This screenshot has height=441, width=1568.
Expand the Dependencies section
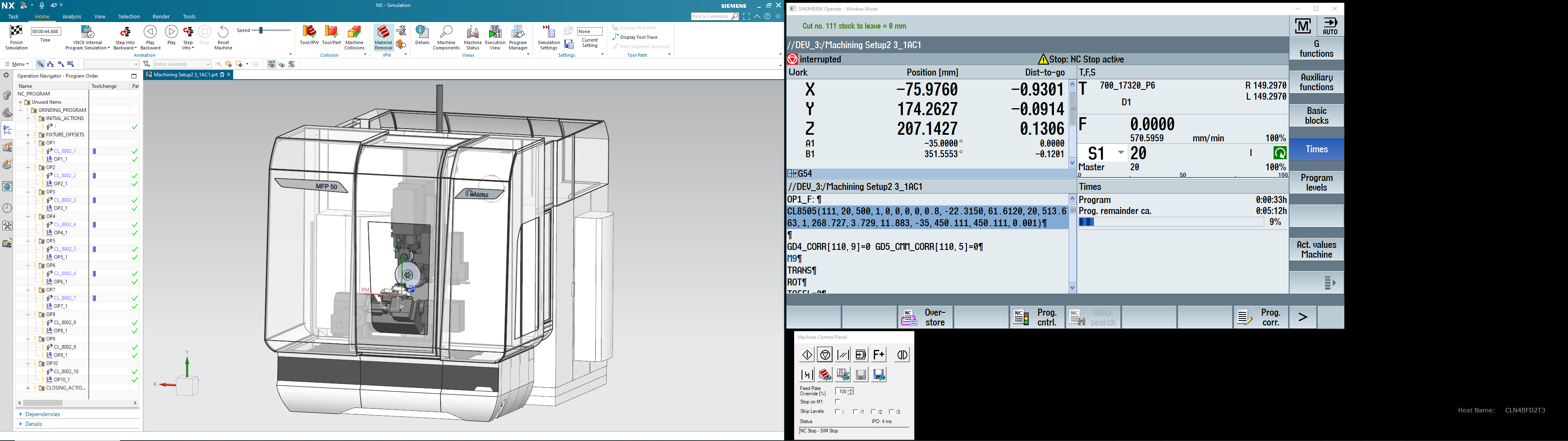click(42, 414)
